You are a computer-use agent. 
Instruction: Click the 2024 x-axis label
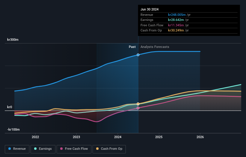coord(118,137)
